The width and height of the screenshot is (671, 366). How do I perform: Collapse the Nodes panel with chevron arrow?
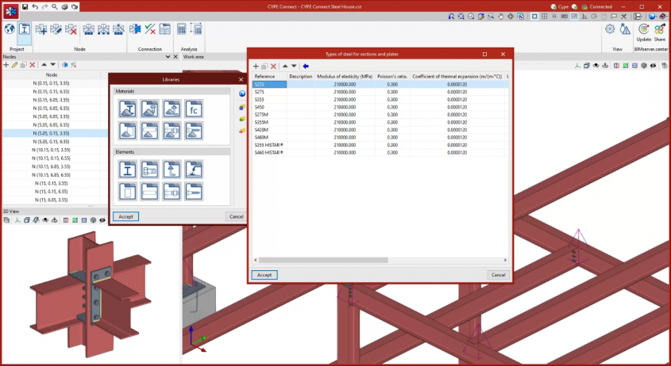click(x=168, y=56)
